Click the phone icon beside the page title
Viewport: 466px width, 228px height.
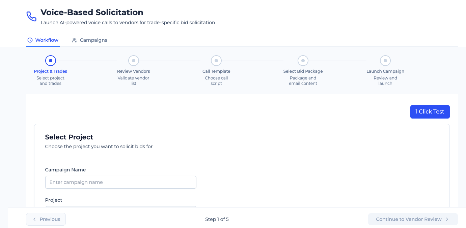click(31, 17)
